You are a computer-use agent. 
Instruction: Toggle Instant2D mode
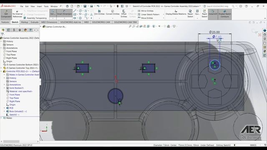(x=213, y=14)
